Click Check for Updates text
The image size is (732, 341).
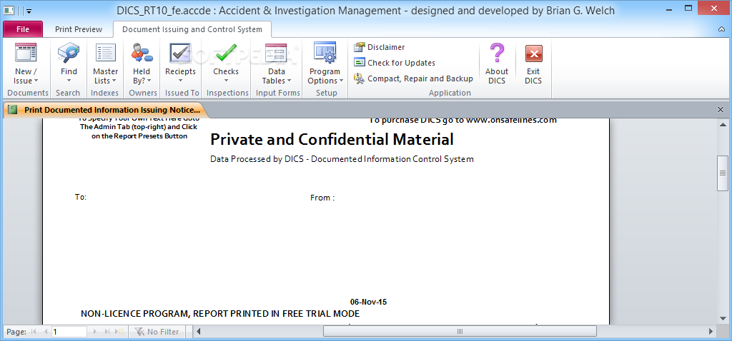point(402,63)
